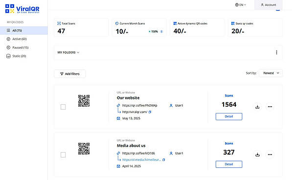Click the Total Scans scan icon
The image size is (292, 180).
59,23
